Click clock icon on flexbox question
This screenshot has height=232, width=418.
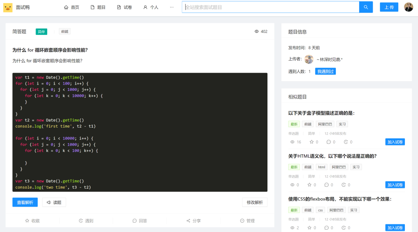click(343, 228)
